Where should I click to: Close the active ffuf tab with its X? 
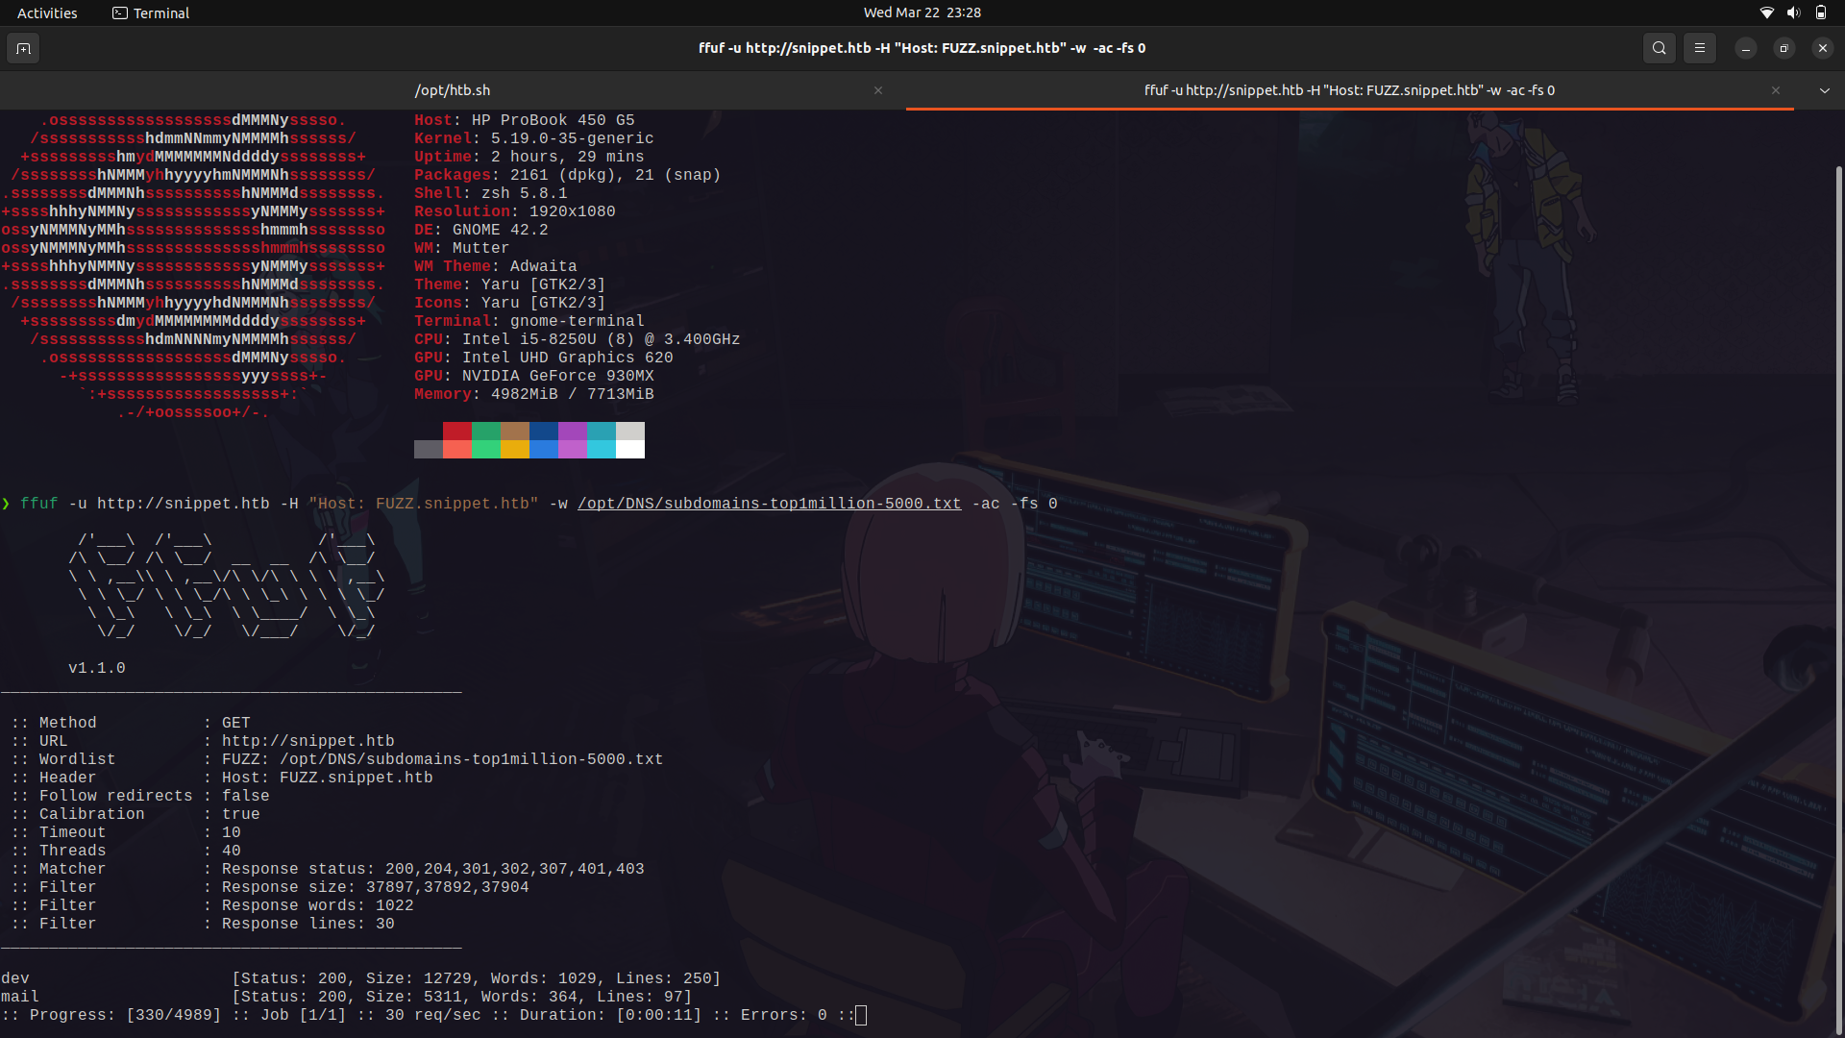coord(1776,89)
